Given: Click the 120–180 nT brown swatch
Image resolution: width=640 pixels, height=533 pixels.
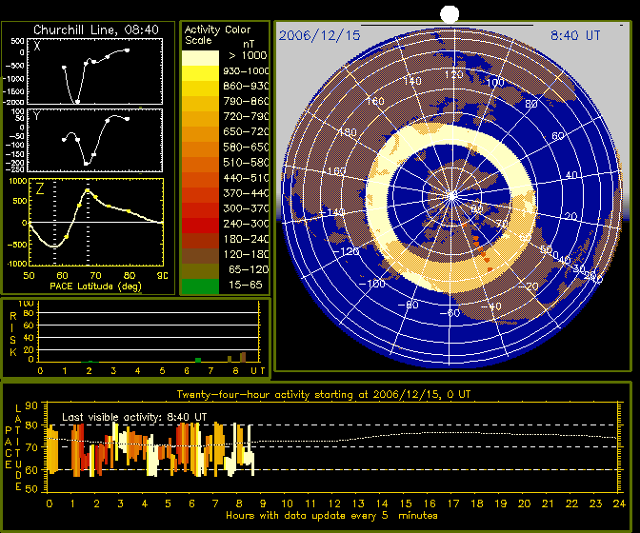Looking at the screenshot, I should (x=200, y=256).
